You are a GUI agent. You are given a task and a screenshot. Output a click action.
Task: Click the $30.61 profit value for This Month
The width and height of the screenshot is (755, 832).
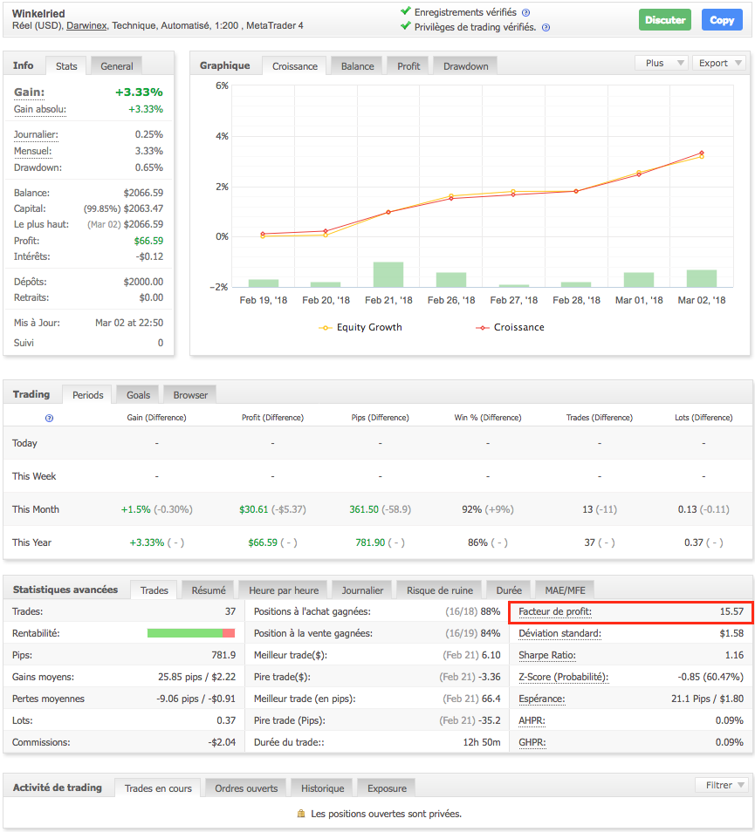point(254,509)
